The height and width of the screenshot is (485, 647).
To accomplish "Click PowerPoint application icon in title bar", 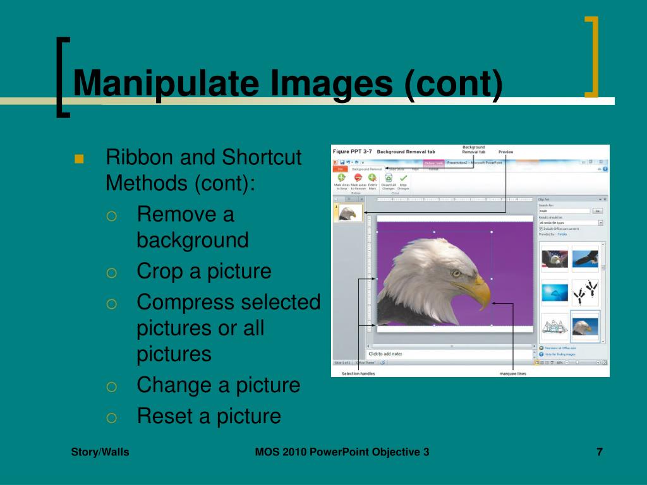I will (x=335, y=162).
